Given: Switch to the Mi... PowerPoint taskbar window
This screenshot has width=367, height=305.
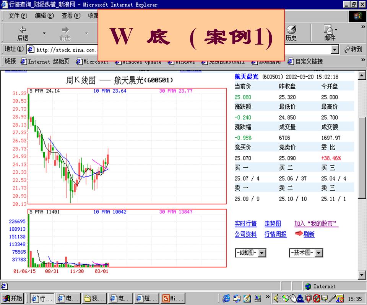Looking at the screenshot, I should point(174,298).
